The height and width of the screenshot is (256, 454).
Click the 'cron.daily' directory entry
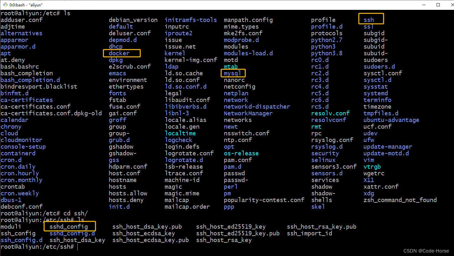pos(18,166)
